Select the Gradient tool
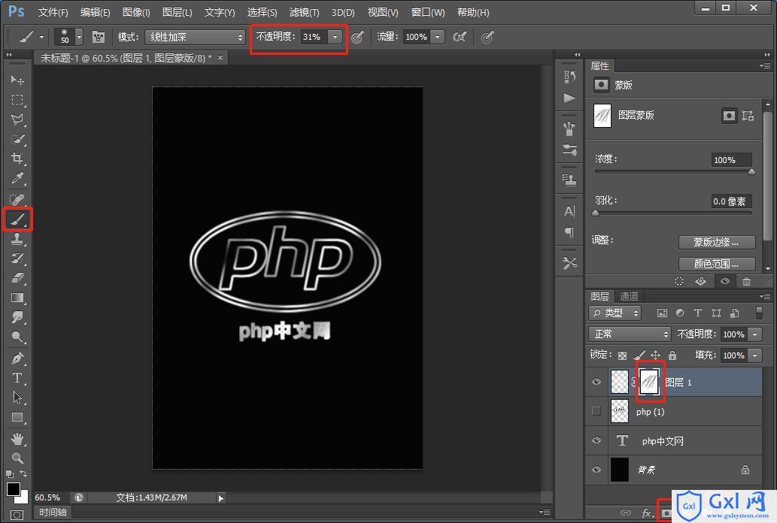Viewport: 777px width, 523px height. coord(17,298)
